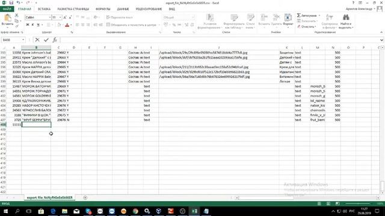Open Format as Table (Форматировать как таблицу)

point(234,22)
